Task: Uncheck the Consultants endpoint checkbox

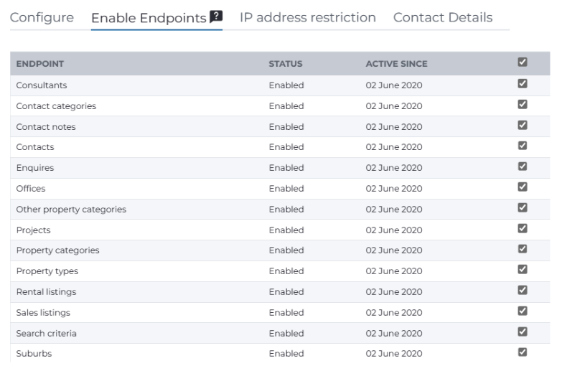Action: 523,84
